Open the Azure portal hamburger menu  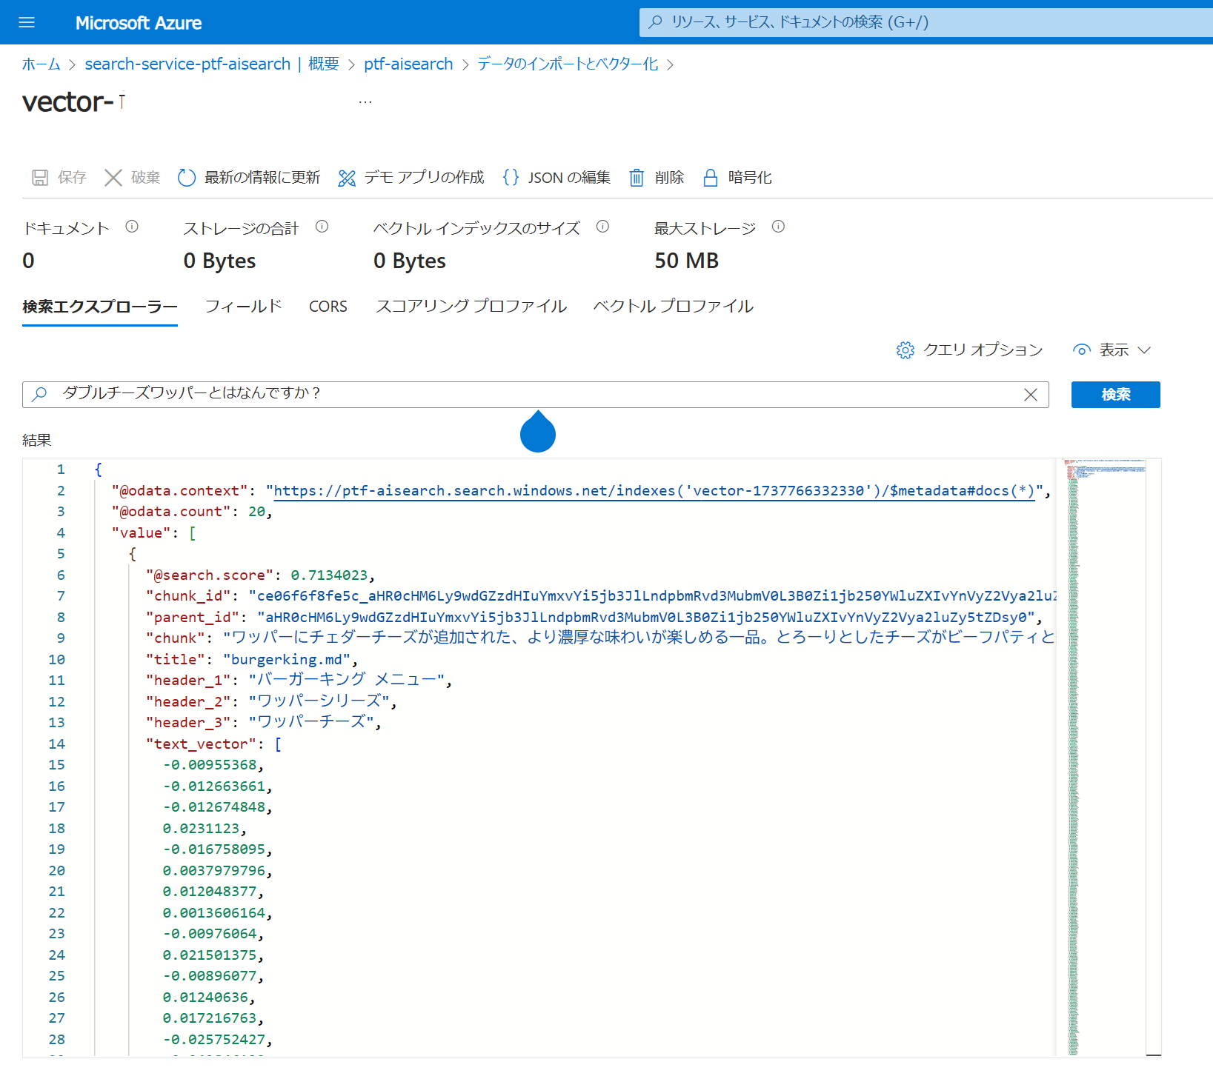tap(27, 22)
